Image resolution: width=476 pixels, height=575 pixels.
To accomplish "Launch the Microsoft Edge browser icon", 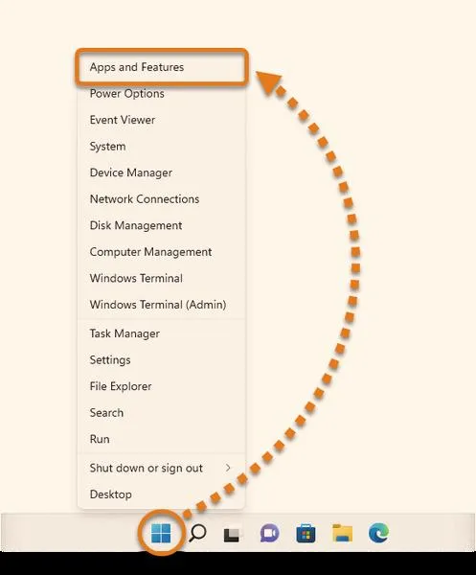I will tap(378, 533).
